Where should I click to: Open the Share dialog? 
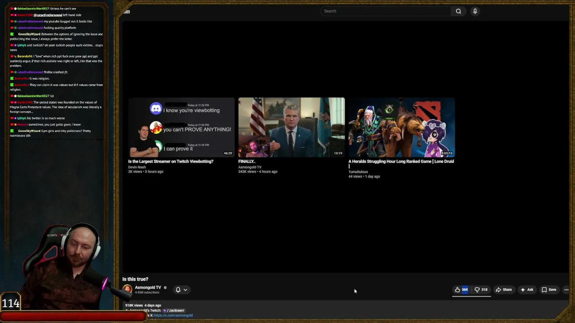[x=504, y=290]
